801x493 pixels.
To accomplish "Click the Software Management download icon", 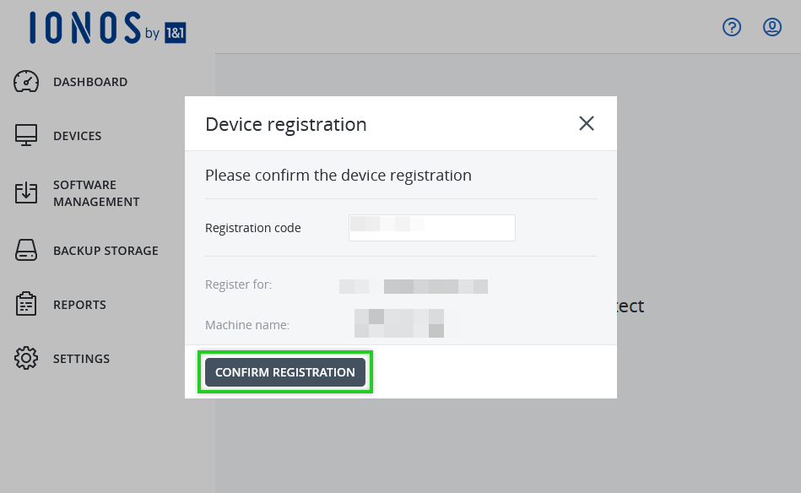I will click(27, 192).
